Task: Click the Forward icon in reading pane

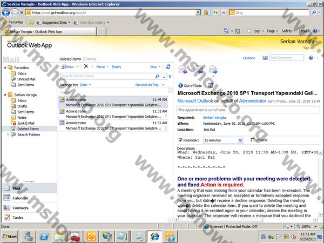Action: (x=213, y=70)
